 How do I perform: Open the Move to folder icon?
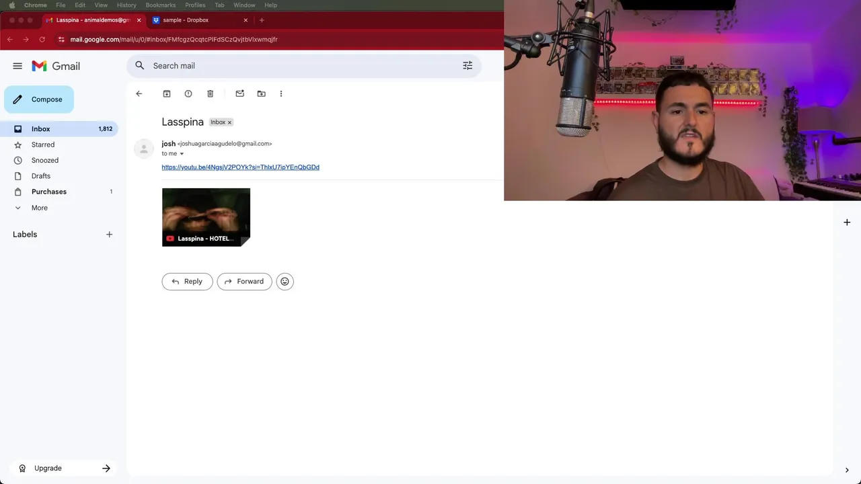click(x=261, y=93)
